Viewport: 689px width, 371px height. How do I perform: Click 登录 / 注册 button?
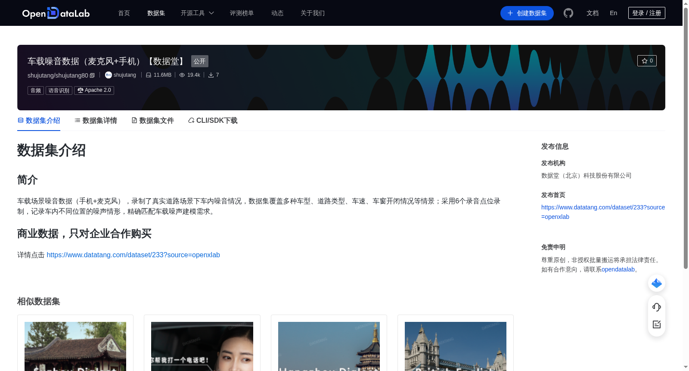click(x=646, y=13)
